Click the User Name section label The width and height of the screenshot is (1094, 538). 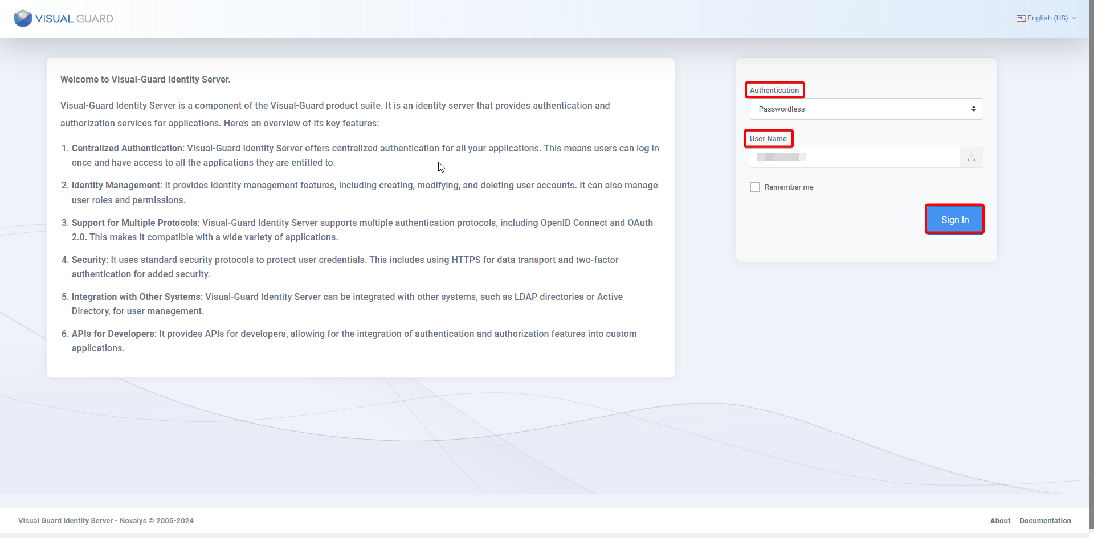[x=768, y=138]
